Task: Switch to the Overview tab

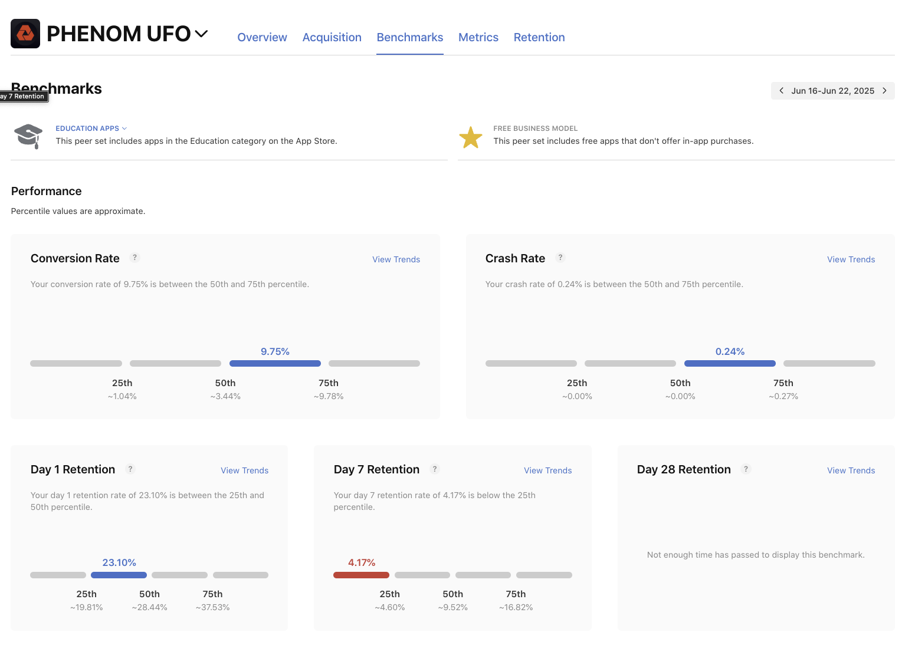Action: 262,37
